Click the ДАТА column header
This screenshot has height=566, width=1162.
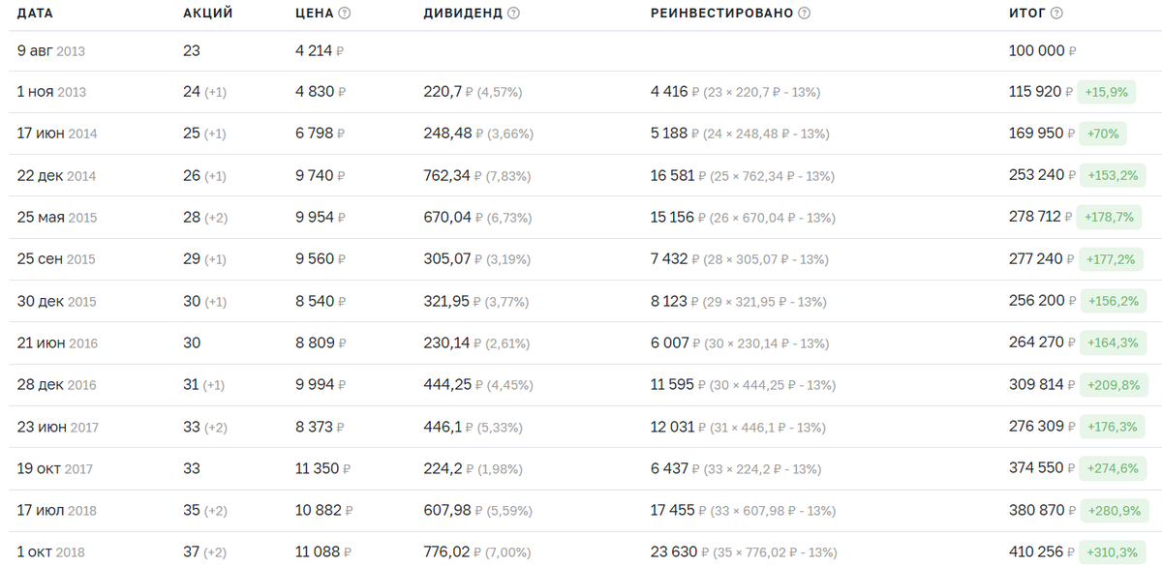[x=35, y=14]
